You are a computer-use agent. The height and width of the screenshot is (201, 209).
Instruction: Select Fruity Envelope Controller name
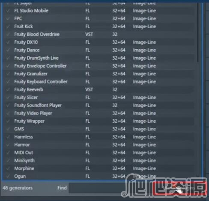40,66
